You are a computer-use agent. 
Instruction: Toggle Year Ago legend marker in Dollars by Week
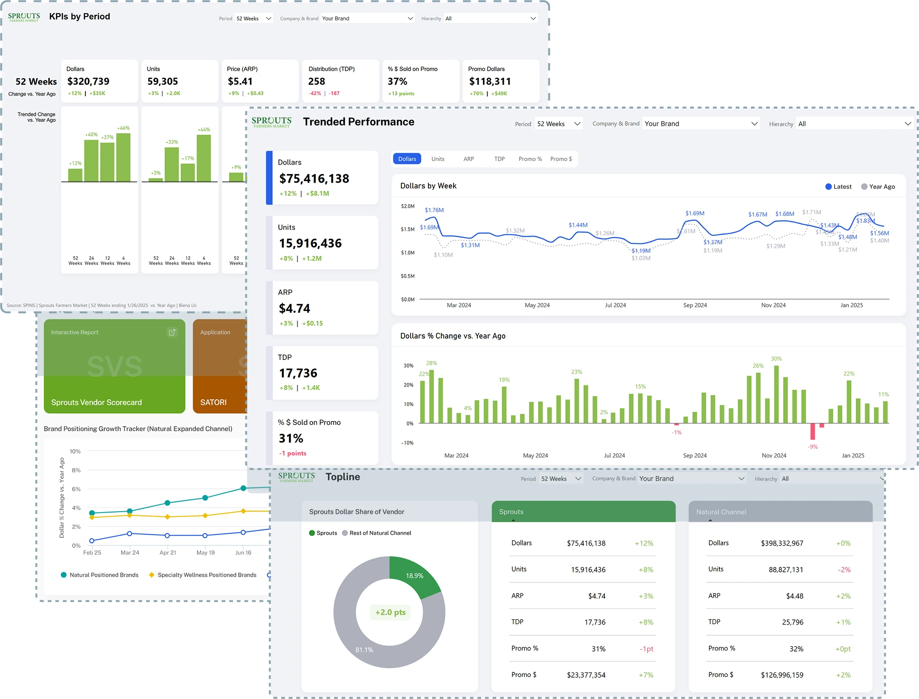click(x=864, y=187)
